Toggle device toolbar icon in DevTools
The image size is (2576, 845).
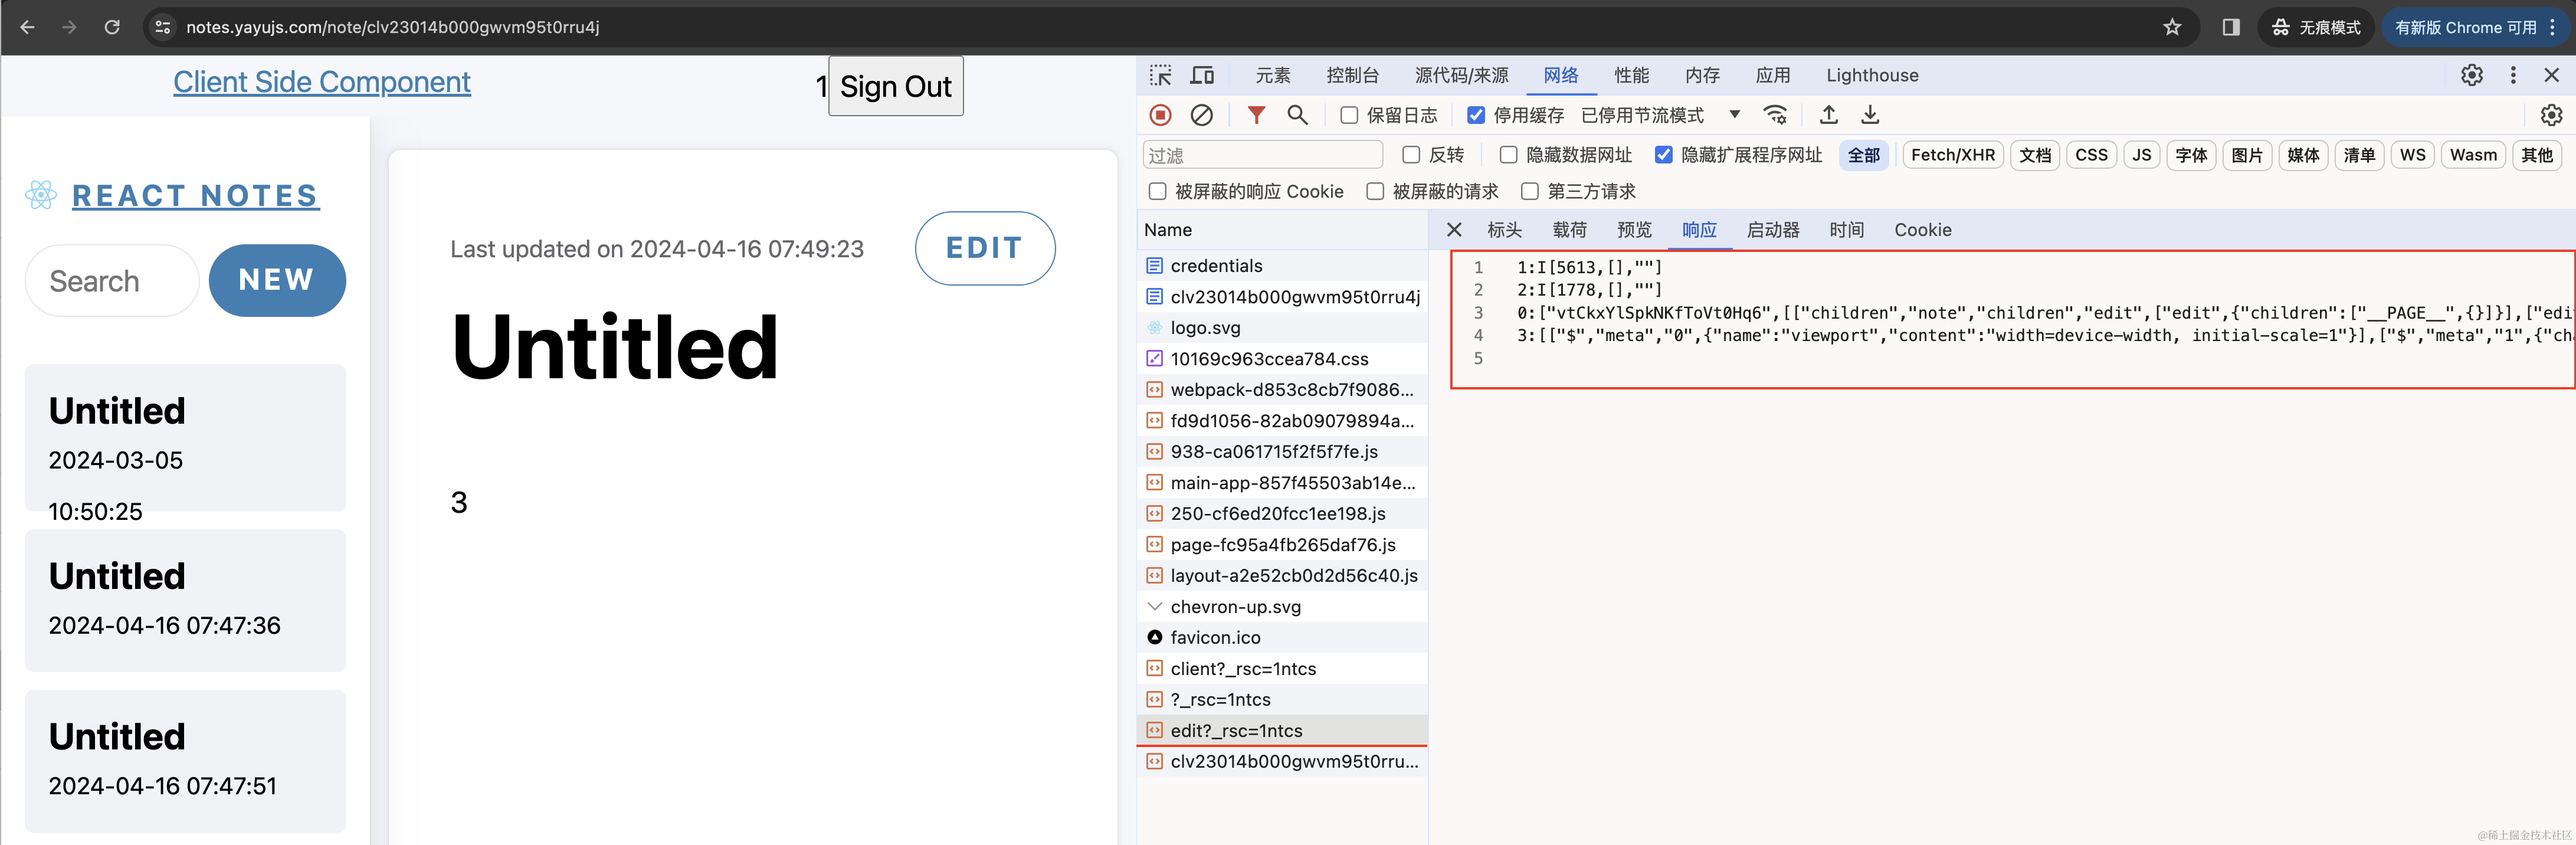tap(1202, 75)
